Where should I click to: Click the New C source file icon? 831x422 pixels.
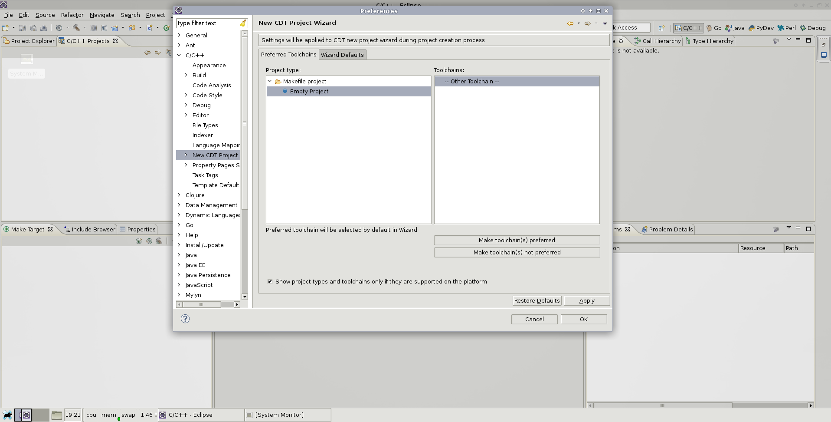149,28
